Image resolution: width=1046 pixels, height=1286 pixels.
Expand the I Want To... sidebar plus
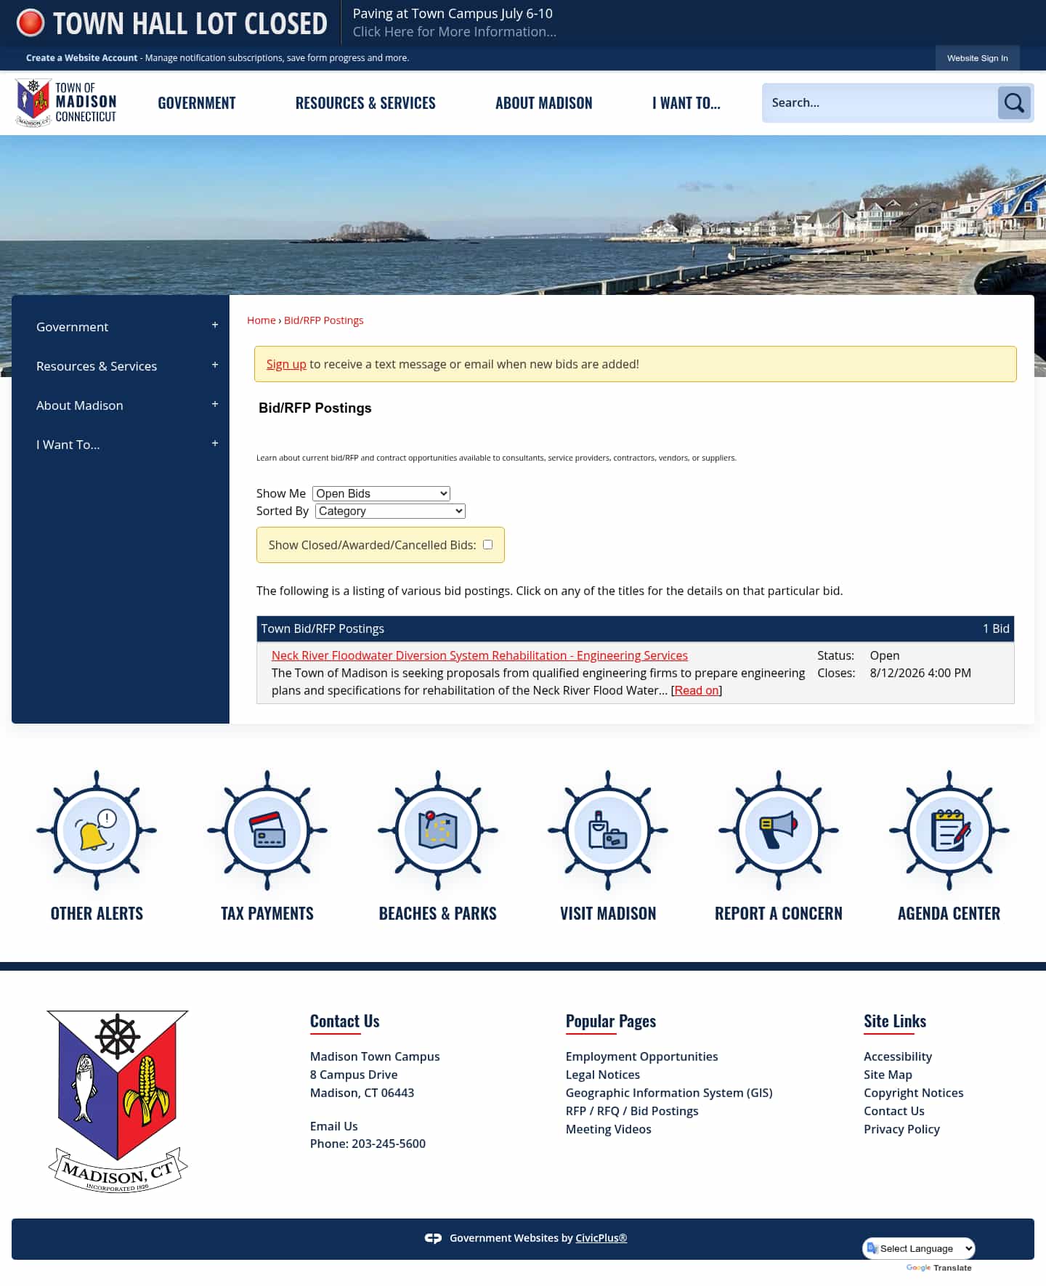coord(215,443)
